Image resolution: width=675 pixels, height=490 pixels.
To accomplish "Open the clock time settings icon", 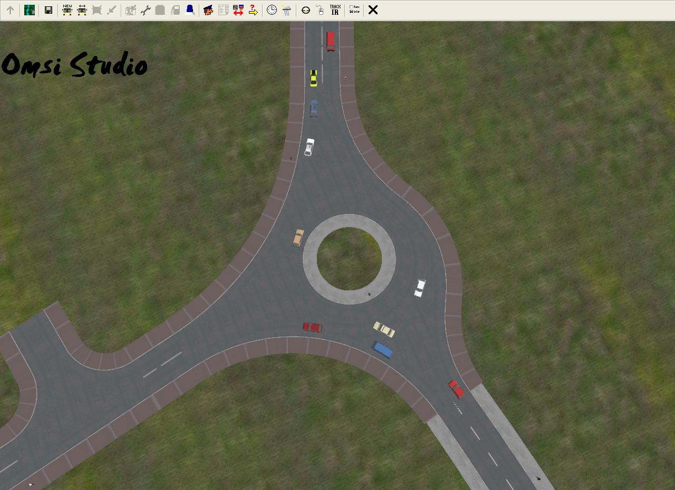I will [272, 10].
